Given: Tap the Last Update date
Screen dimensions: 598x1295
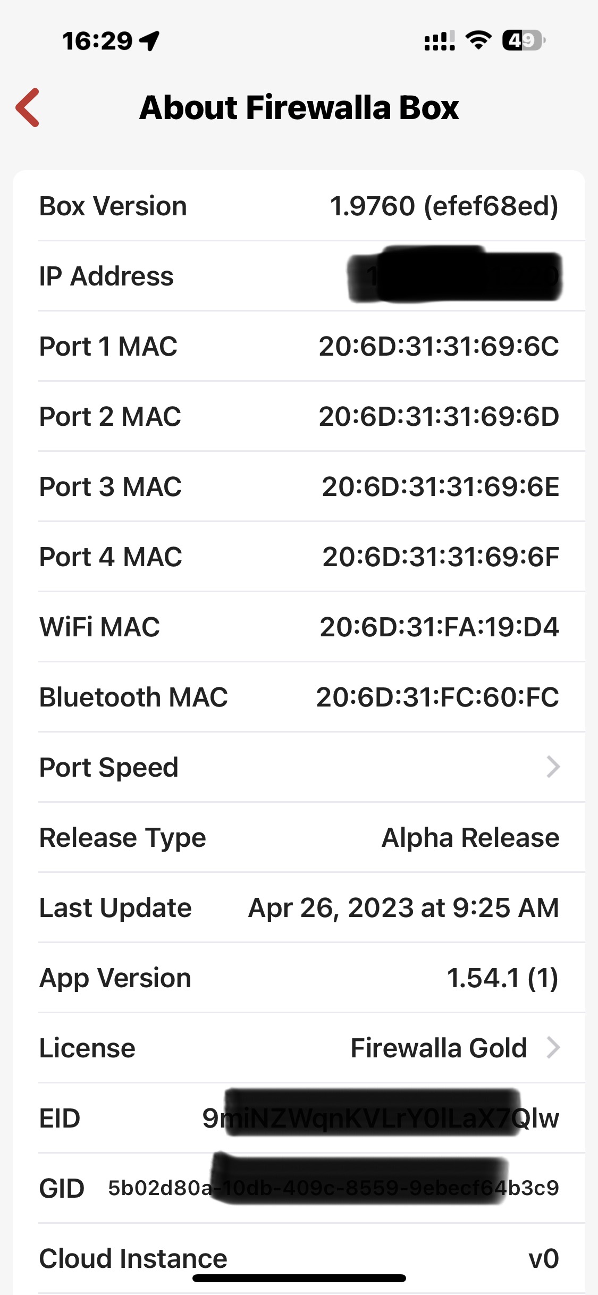Looking at the screenshot, I should 403,907.
